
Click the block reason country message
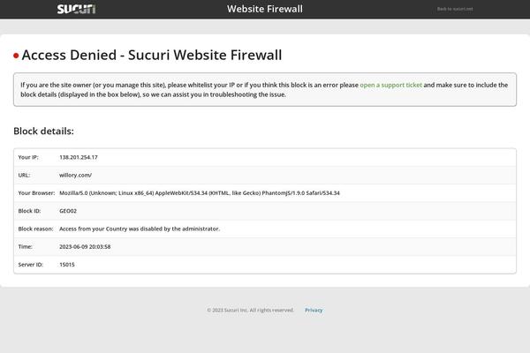[x=140, y=229]
